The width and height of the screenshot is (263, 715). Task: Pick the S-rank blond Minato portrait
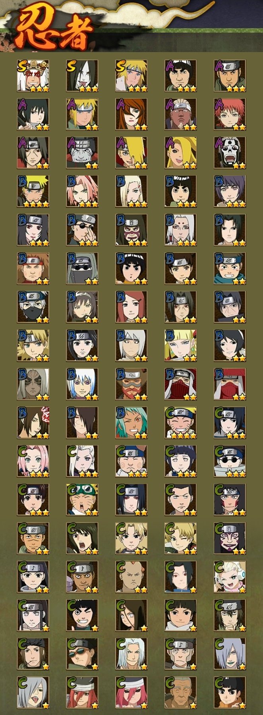click(x=131, y=76)
